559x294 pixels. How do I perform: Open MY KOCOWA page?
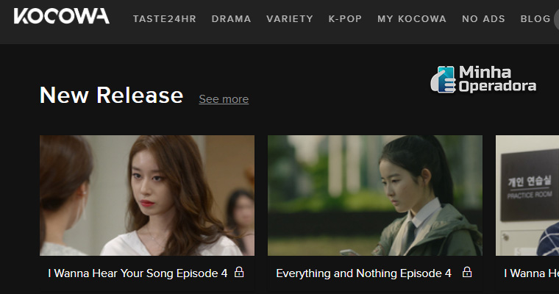tap(412, 19)
